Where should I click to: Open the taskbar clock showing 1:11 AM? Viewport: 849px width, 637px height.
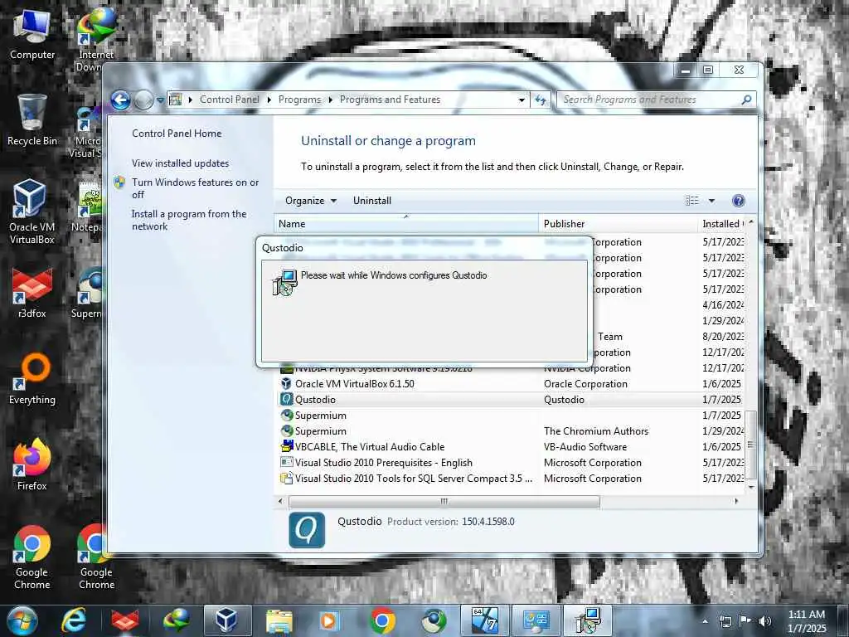[807, 621]
